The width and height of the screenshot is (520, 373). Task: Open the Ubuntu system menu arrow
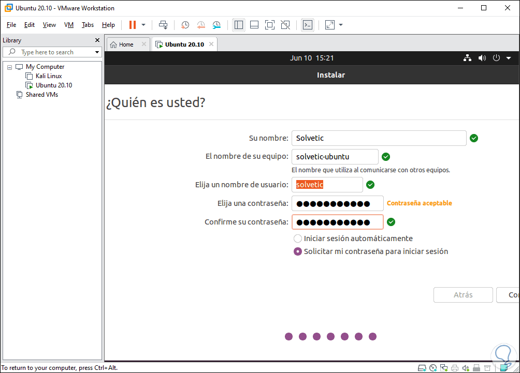click(509, 58)
